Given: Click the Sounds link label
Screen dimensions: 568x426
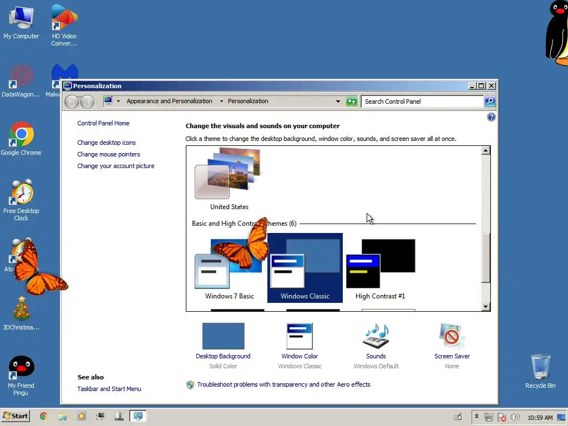Looking at the screenshot, I should click(x=376, y=356).
